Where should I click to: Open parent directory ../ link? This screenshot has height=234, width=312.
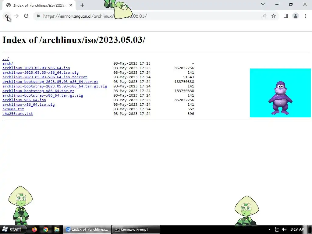5,59
